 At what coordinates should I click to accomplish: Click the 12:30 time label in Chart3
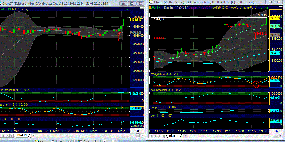coord(217,131)
